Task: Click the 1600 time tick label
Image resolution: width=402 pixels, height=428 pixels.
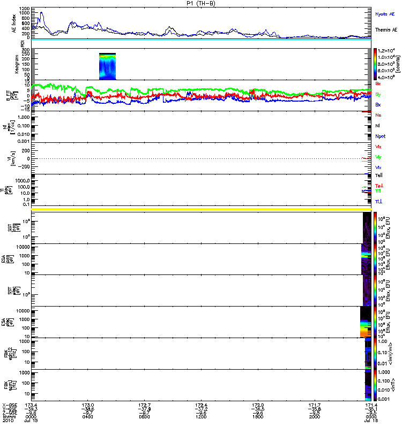Action: pos(258,417)
